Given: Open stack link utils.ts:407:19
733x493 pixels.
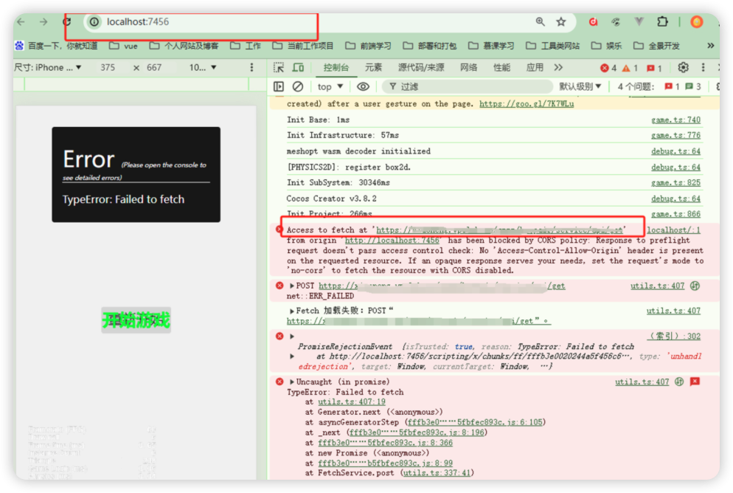Looking at the screenshot, I should 352,401.
